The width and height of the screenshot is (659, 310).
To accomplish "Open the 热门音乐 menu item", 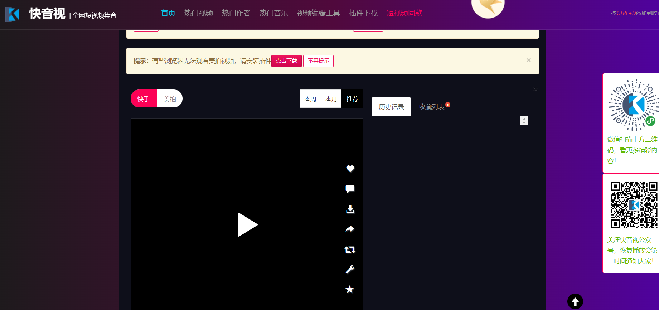I will [x=273, y=13].
